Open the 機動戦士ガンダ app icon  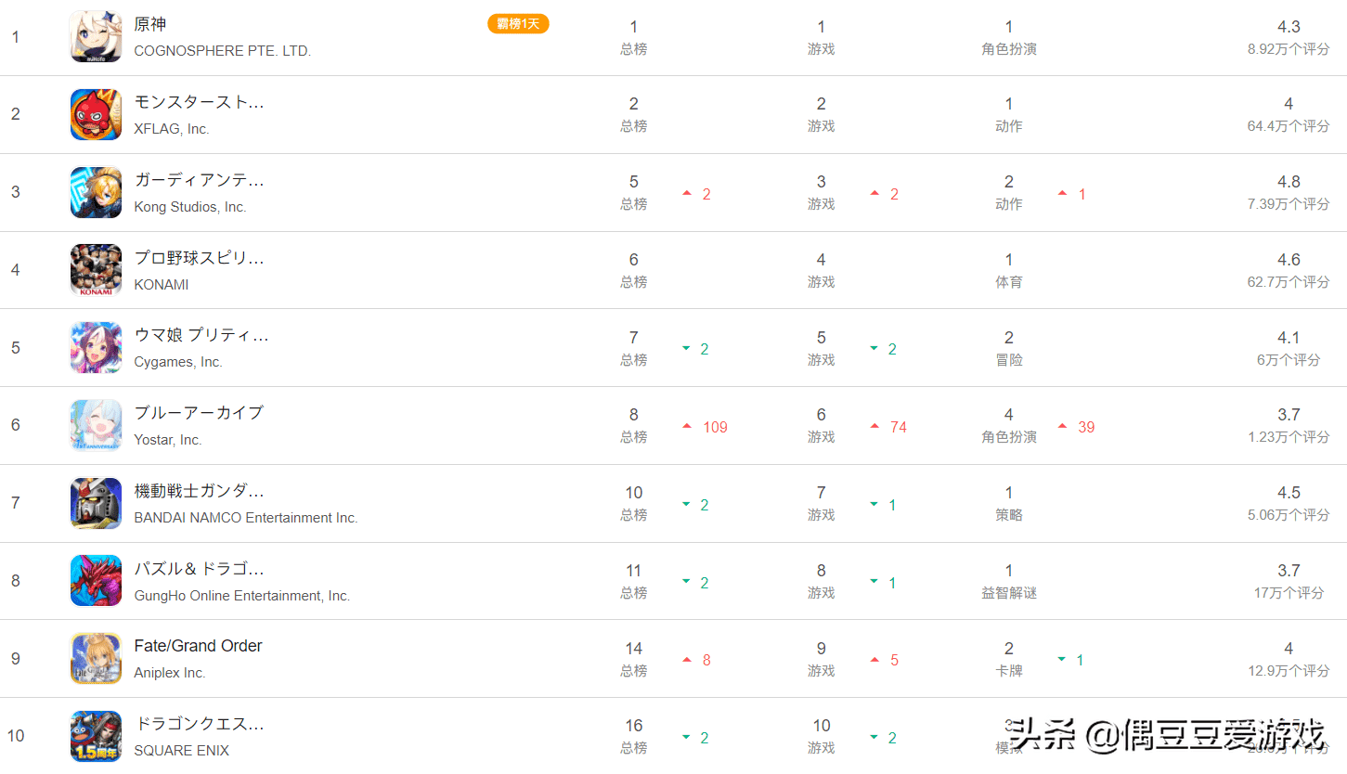pyautogui.click(x=96, y=503)
